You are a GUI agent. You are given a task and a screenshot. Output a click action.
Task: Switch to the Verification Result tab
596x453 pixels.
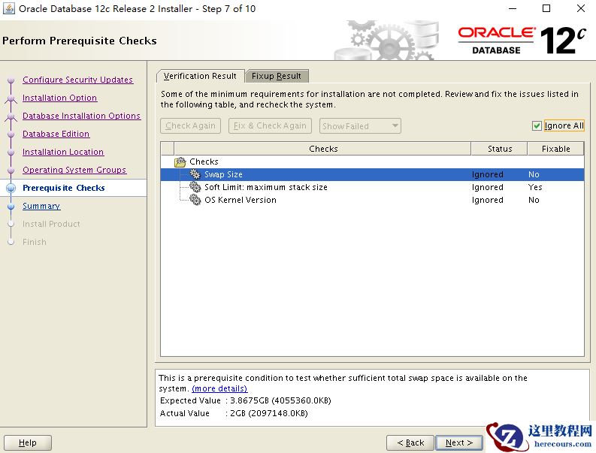coord(200,76)
